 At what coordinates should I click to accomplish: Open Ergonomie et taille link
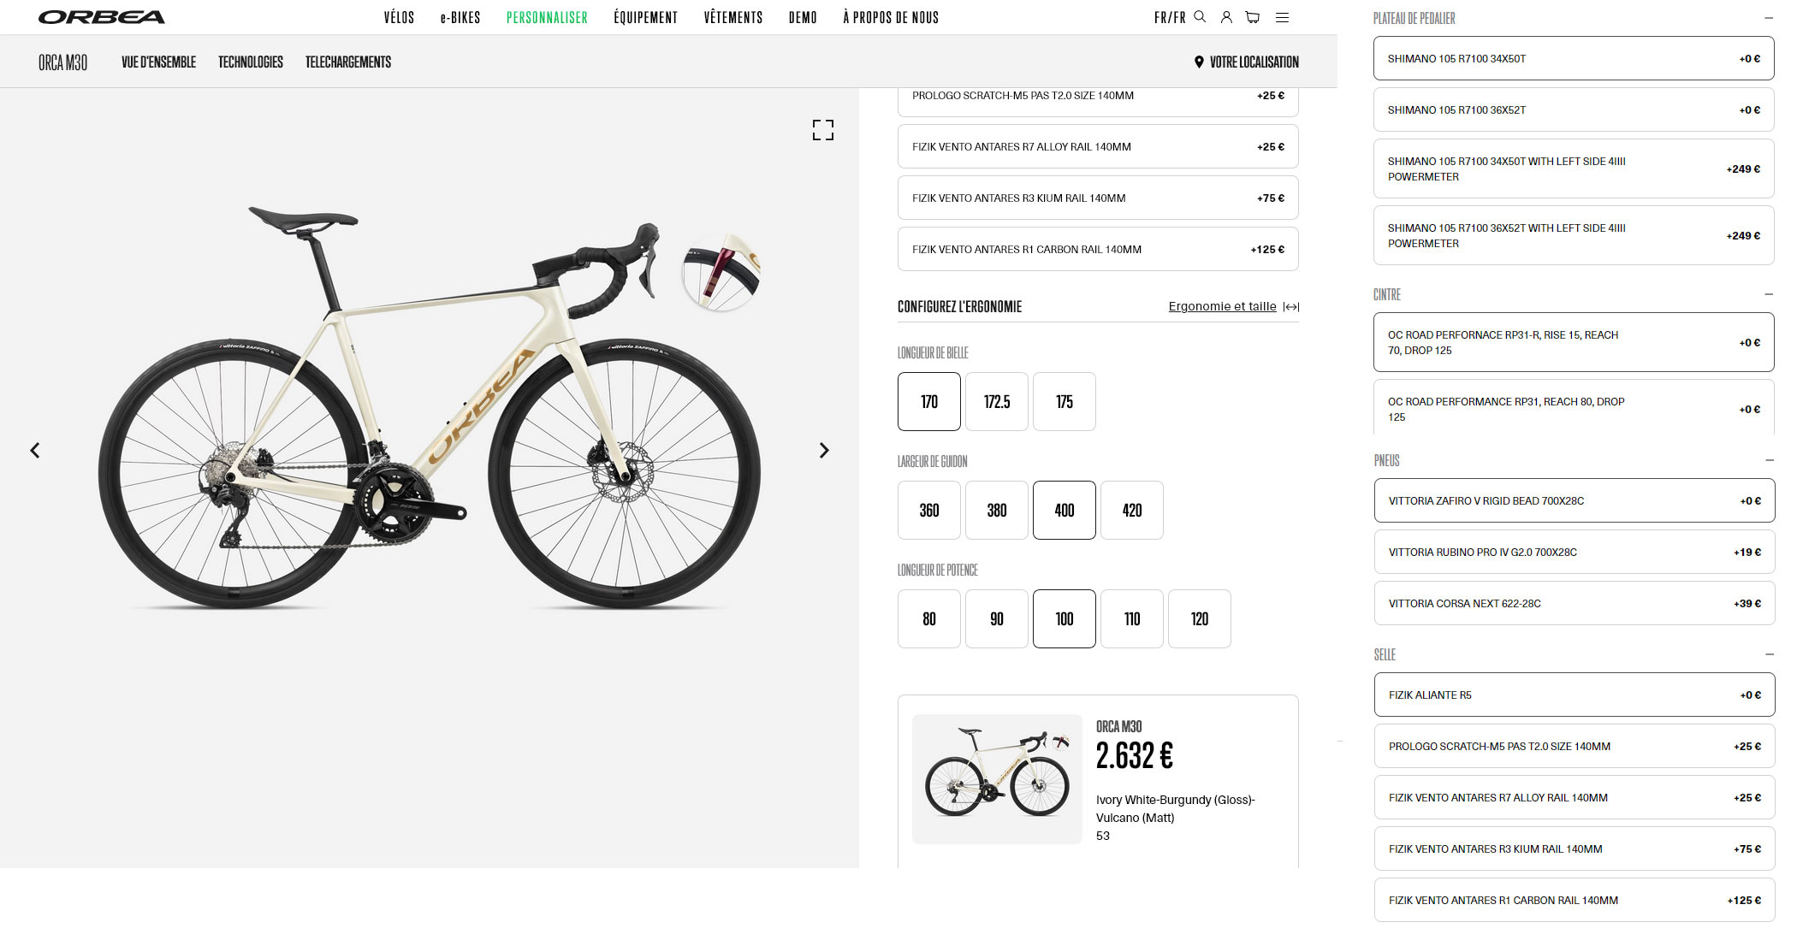[x=1222, y=306]
